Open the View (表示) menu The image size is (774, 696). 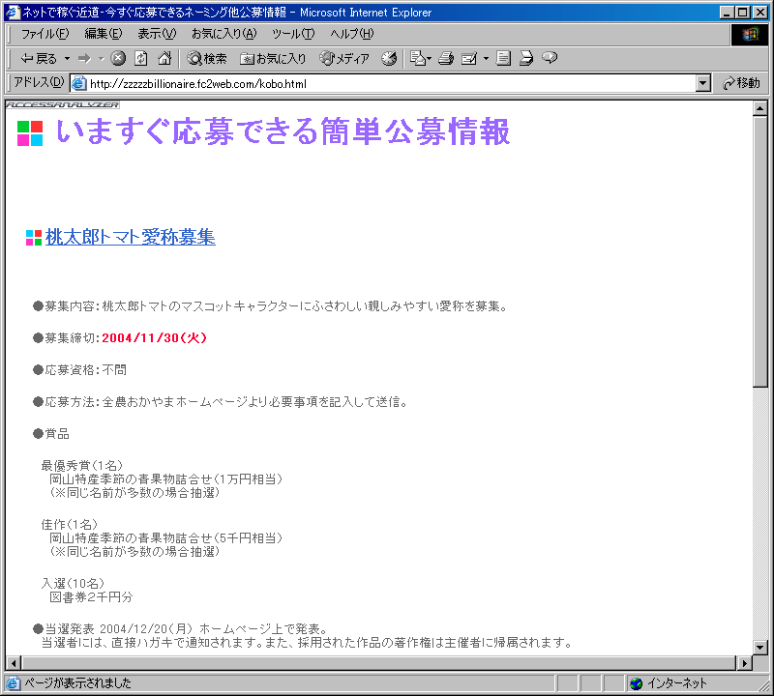pyautogui.click(x=157, y=34)
